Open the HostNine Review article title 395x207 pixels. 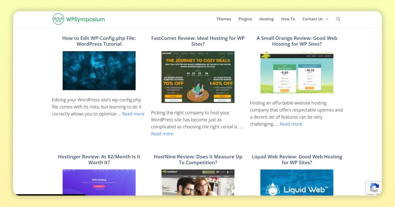[x=198, y=160]
